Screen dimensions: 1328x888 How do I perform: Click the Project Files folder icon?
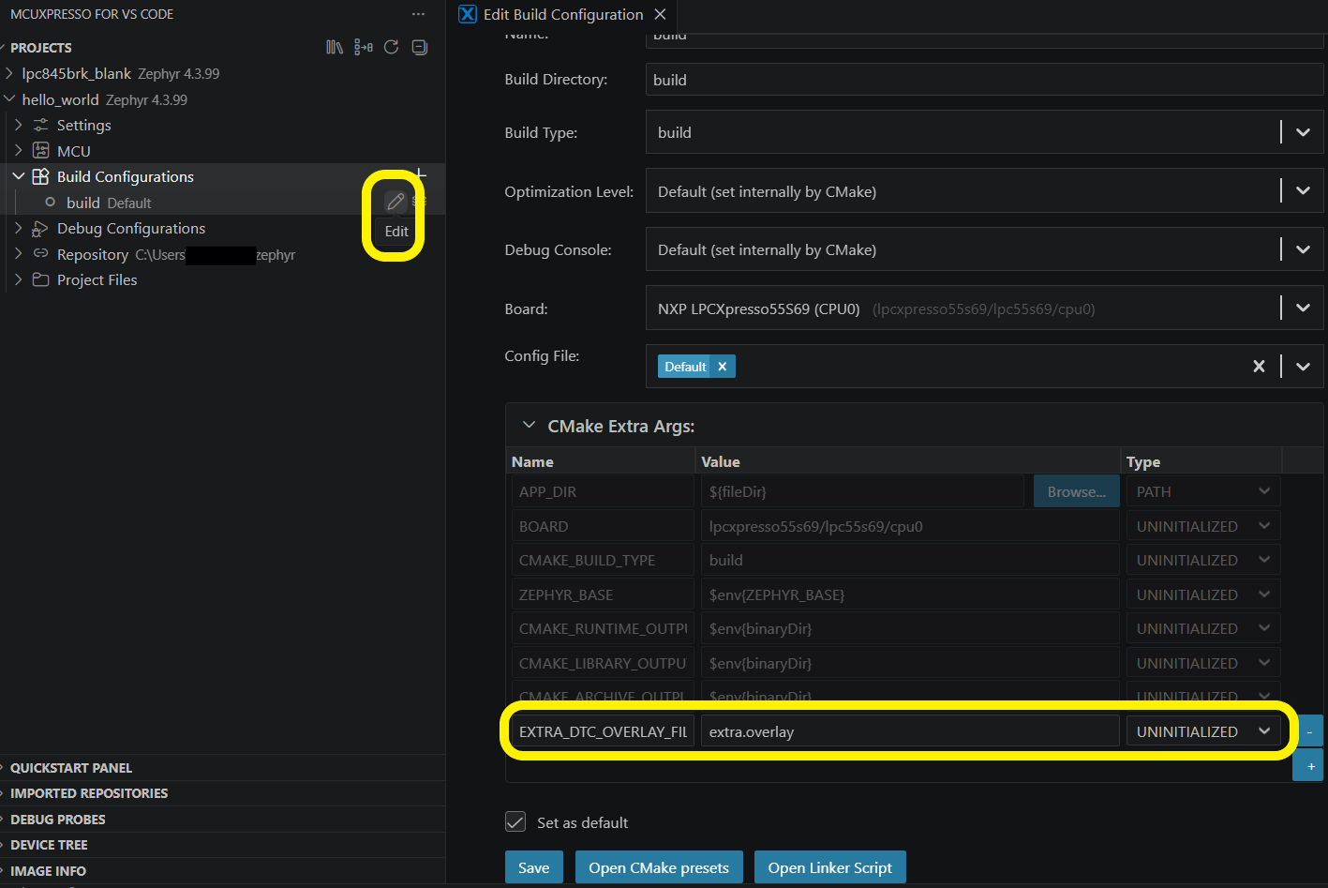[40, 279]
